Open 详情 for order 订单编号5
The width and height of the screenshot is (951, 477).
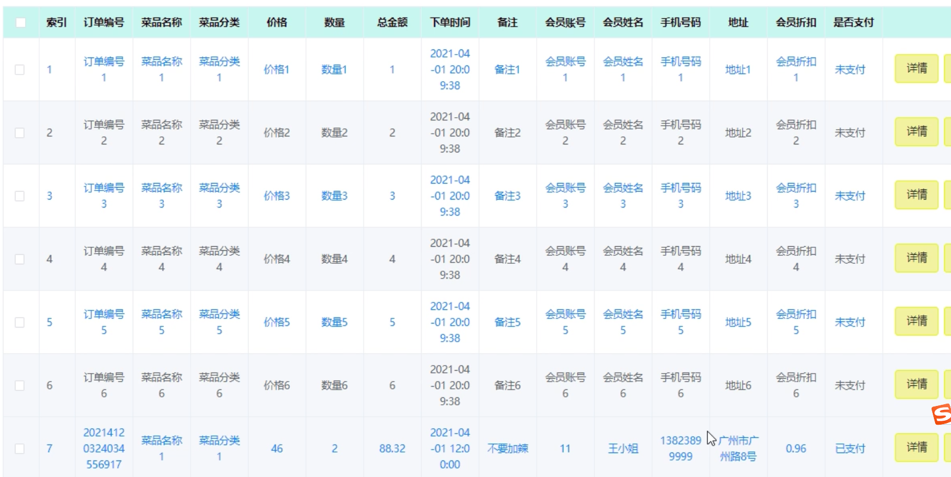[x=916, y=321]
